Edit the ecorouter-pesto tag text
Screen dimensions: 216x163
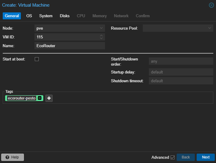(21, 98)
